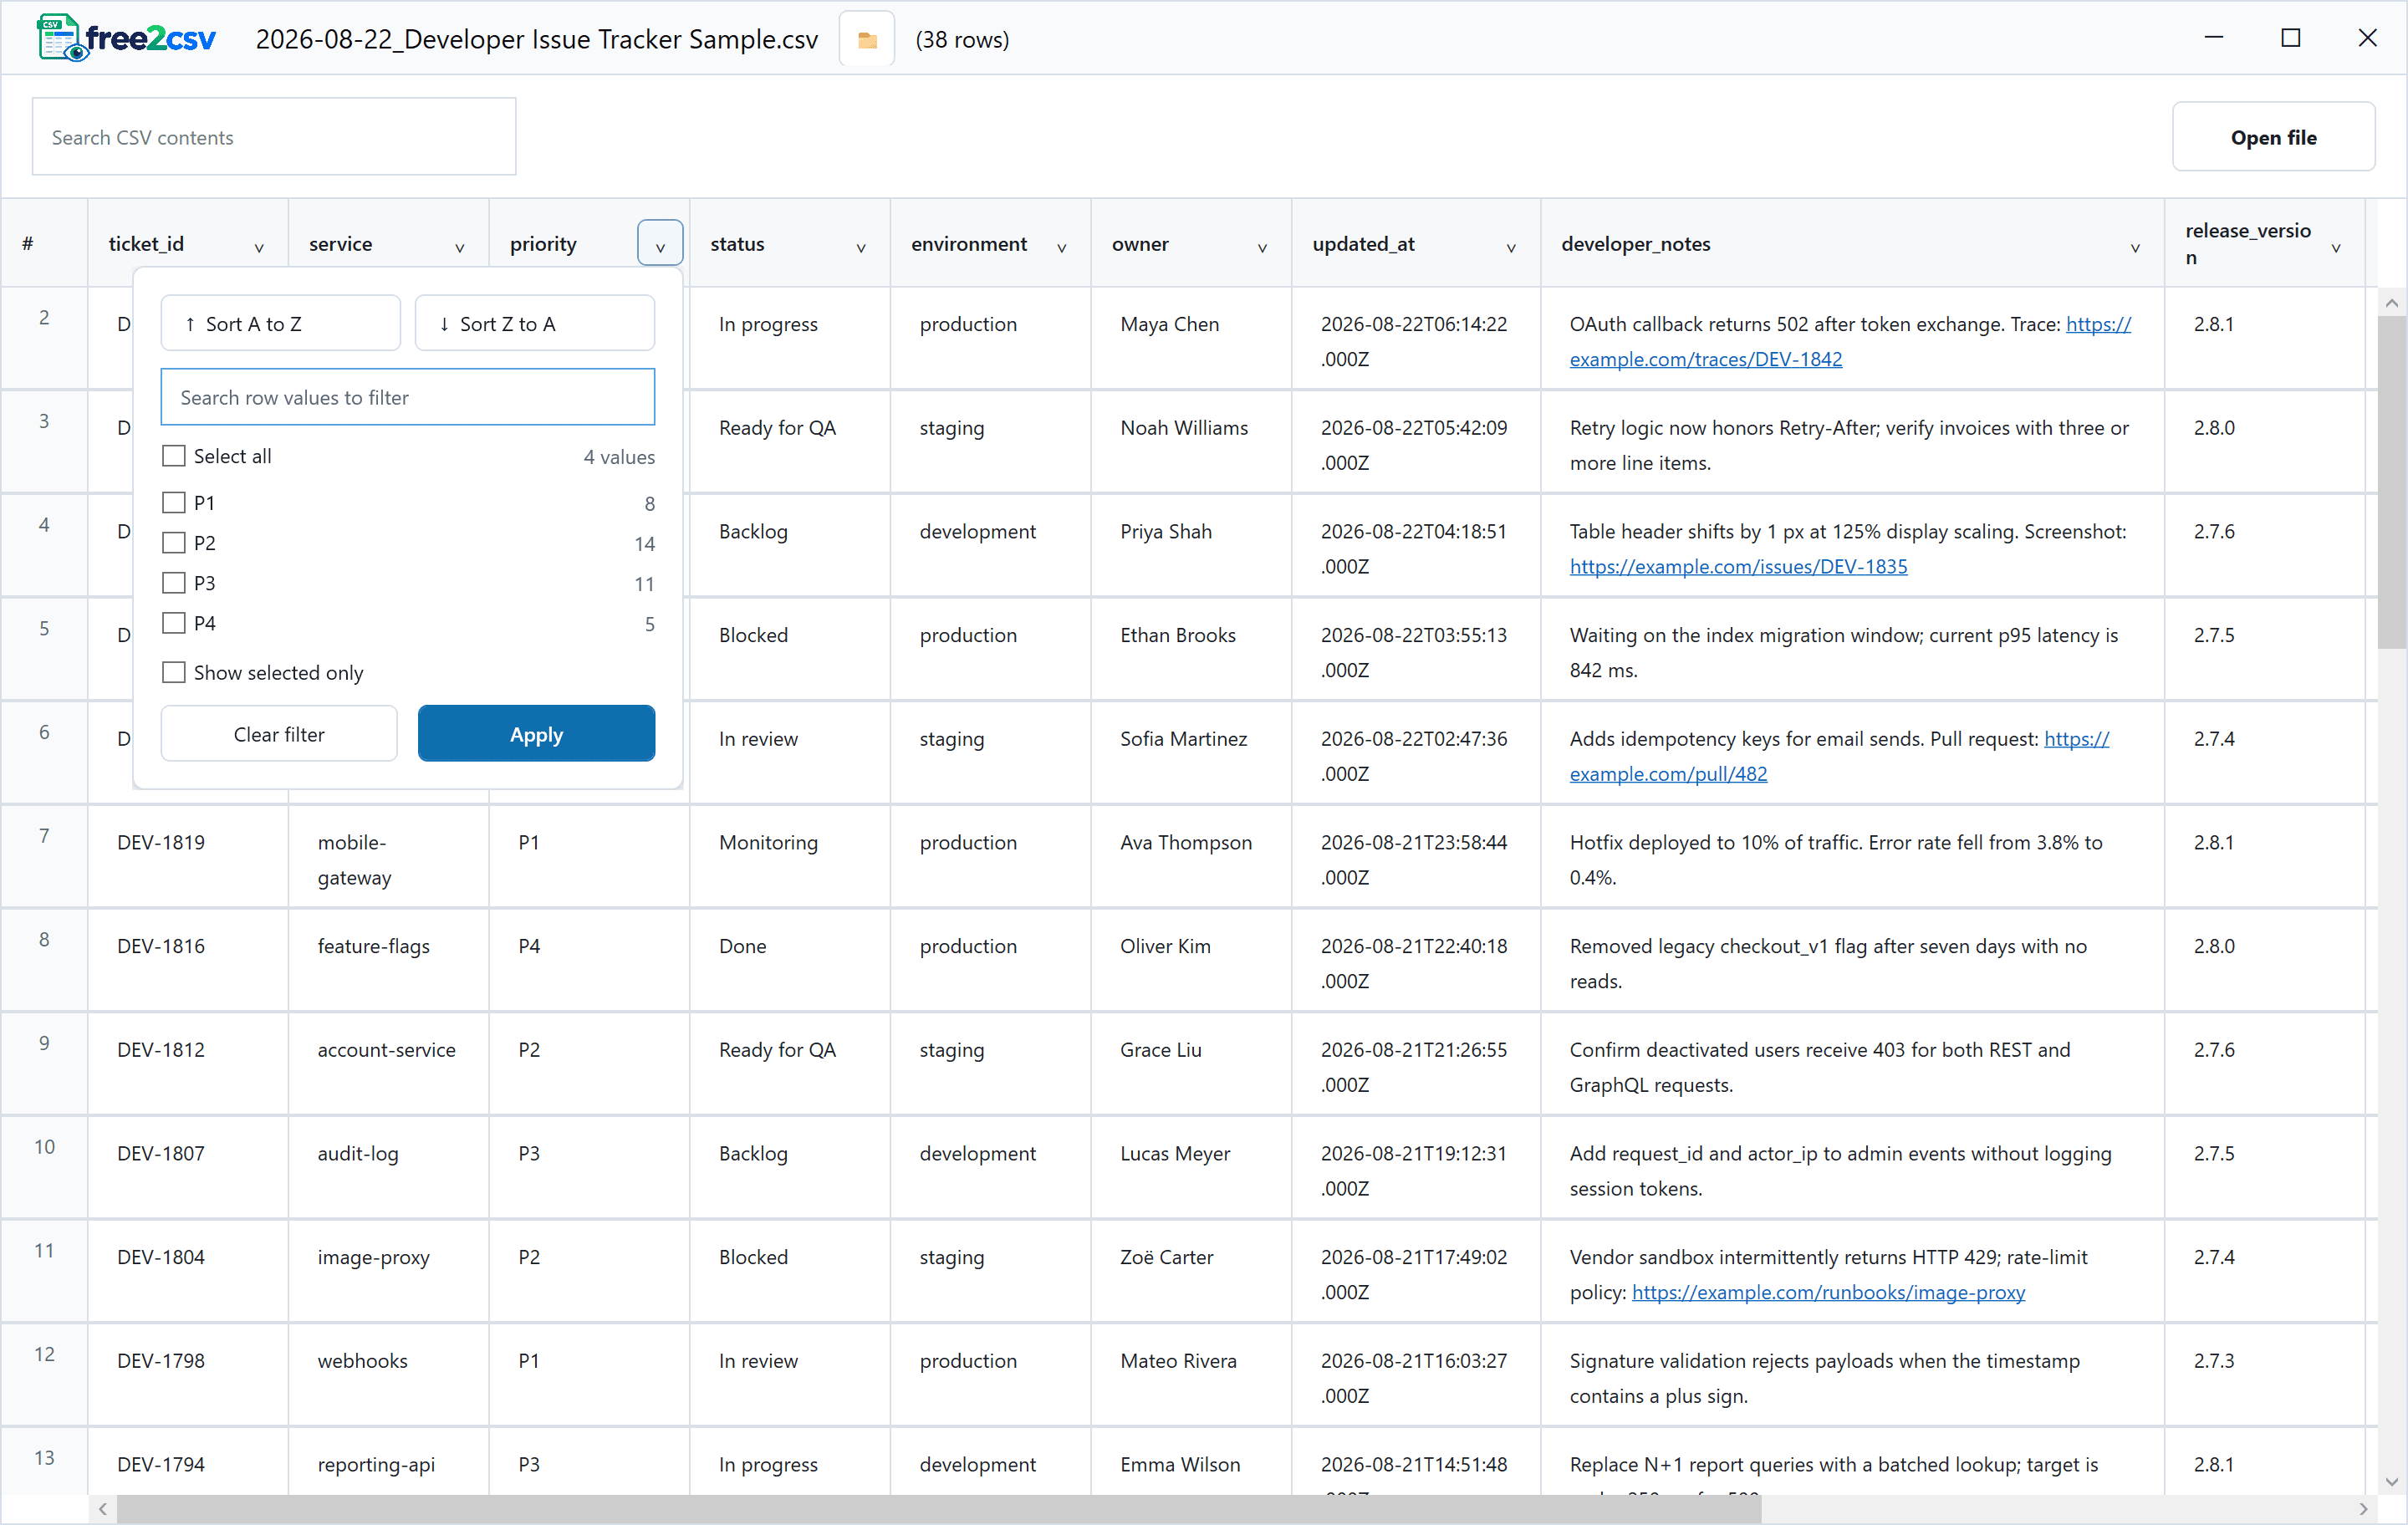The image size is (2408, 1525).
Task: Select the feature-flags service cell
Action: (x=389, y=961)
